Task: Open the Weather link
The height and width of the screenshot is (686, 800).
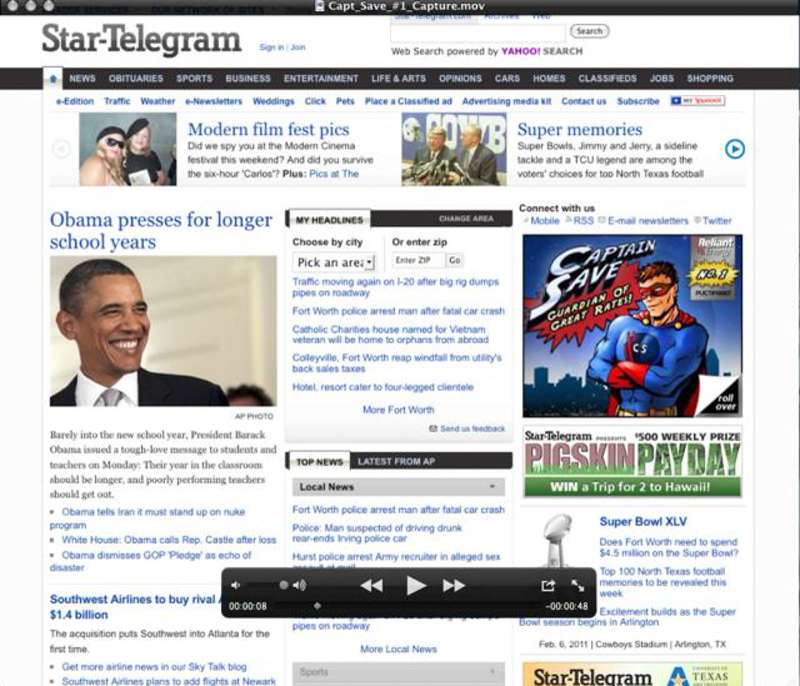Action: 158,101
